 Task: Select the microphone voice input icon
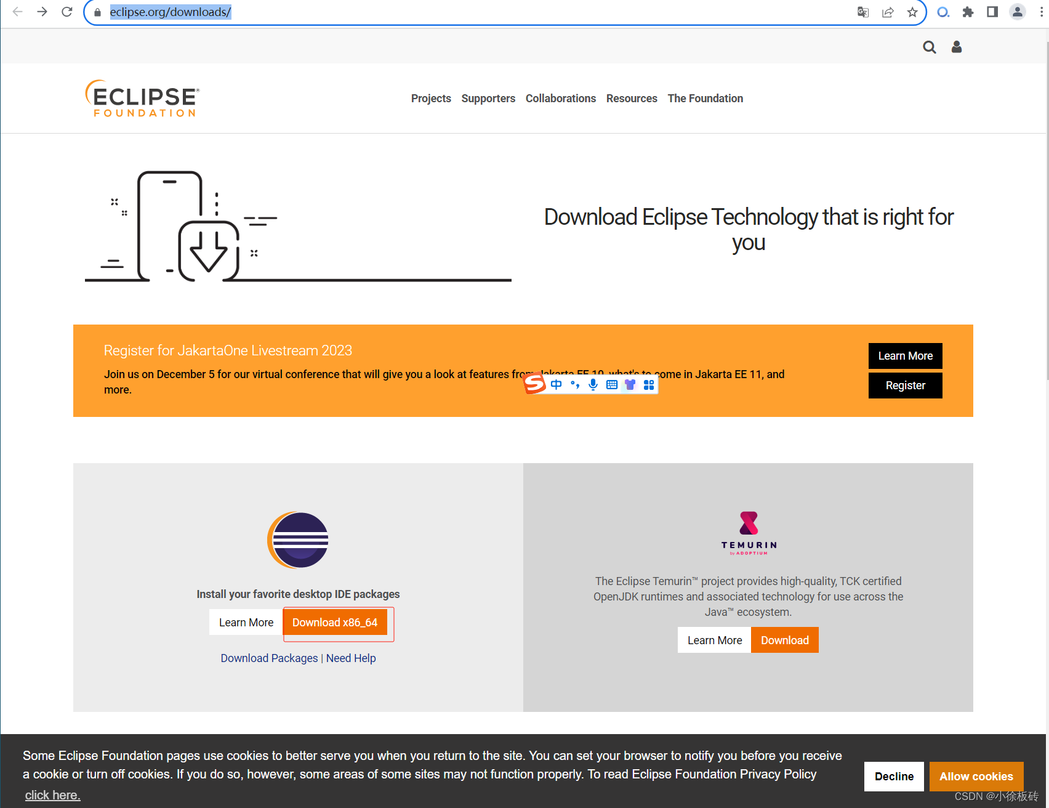click(x=593, y=384)
